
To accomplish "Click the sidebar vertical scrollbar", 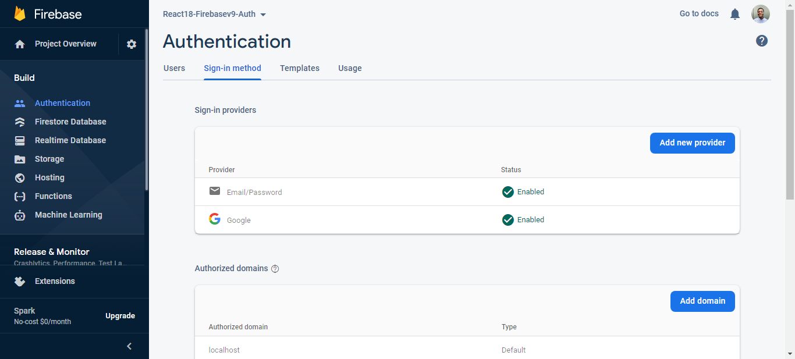I will [x=147, y=109].
